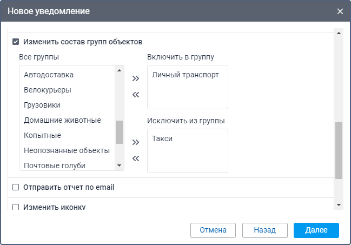Go back with the Назад button
This screenshot has height=245, width=351.
click(x=264, y=230)
